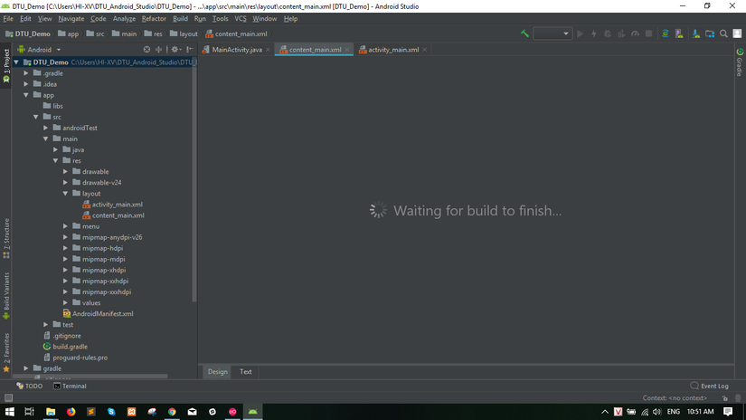Image resolution: width=746 pixels, height=420 pixels.
Task: Toggle the Gradle tool window
Action: pyautogui.click(x=740, y=62)
